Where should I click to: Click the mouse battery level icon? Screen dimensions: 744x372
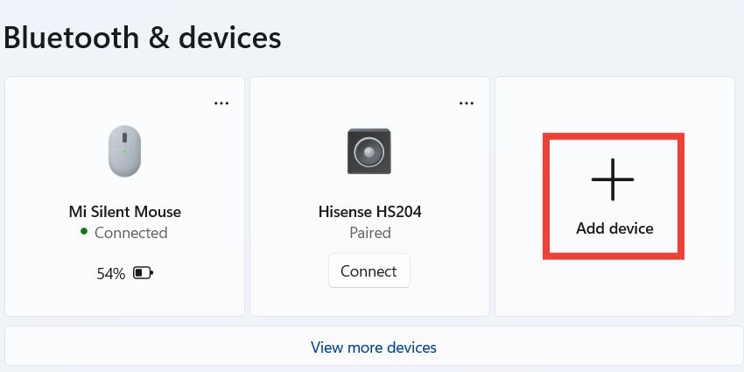click(143, 273)
